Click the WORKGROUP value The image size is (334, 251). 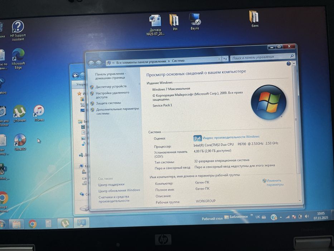click(x=205, y=201)
